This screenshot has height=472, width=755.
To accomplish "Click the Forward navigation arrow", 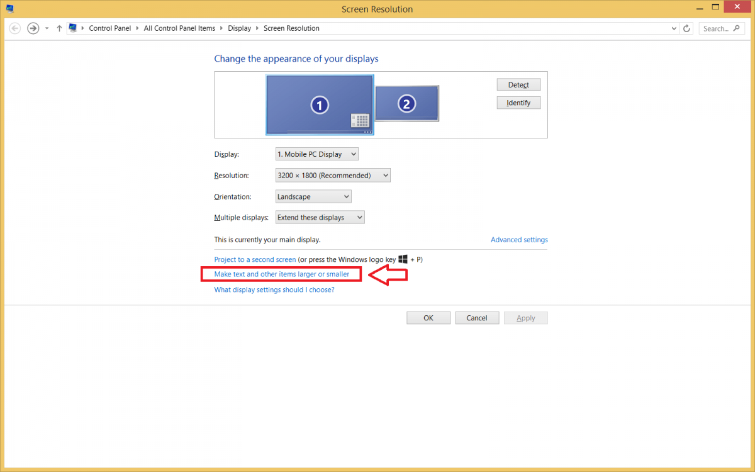I will tap(33, 28).
